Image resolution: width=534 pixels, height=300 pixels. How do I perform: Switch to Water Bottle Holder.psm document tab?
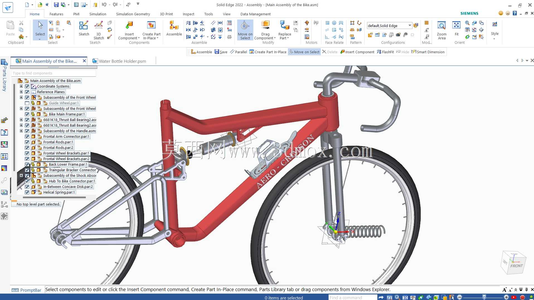[122, 61]
